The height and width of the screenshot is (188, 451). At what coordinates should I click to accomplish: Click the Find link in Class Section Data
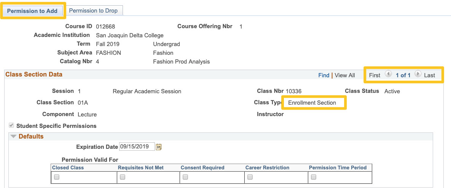(x=324, y=75)
